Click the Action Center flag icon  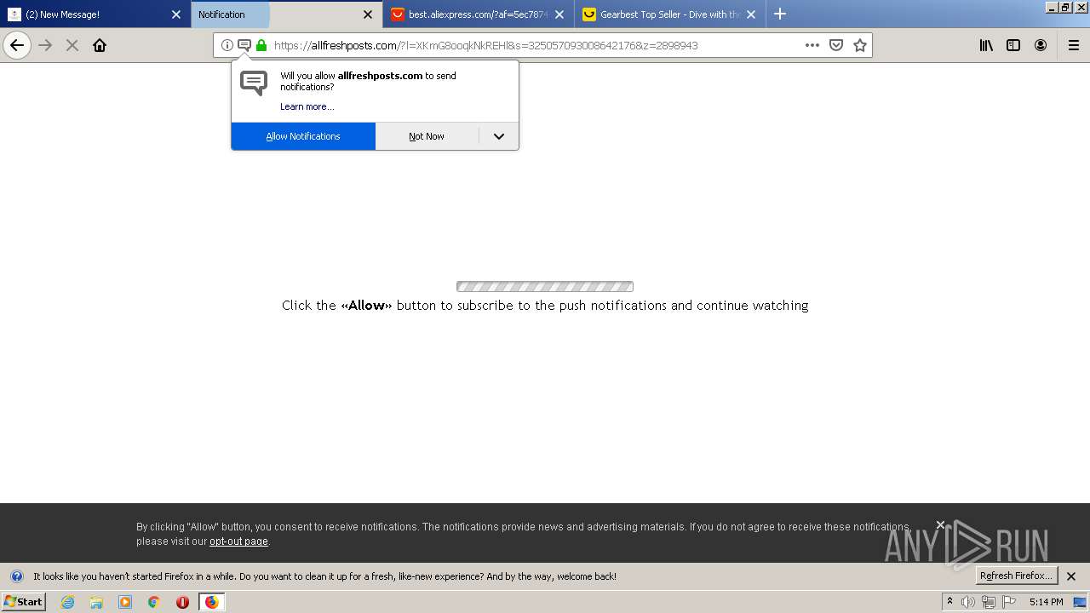[1009, 602]
